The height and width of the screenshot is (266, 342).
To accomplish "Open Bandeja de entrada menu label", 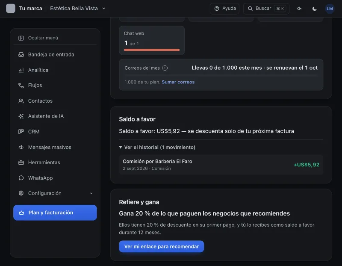I will (x=51, y=55).
